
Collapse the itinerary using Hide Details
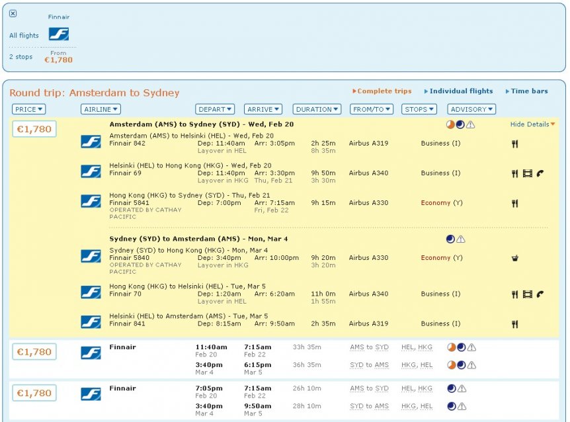[x=532, y=124]
